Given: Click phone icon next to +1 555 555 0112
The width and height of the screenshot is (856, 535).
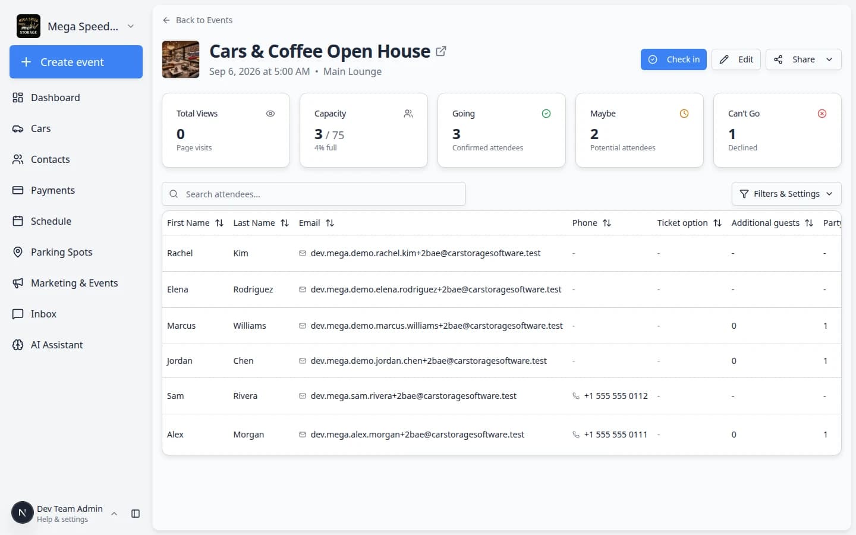Looking at the screenshot, I should click(x=576, y=396).
